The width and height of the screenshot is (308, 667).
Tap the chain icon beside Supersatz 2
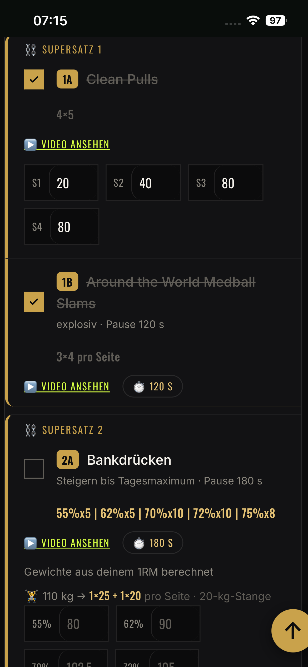click(31, 430)
